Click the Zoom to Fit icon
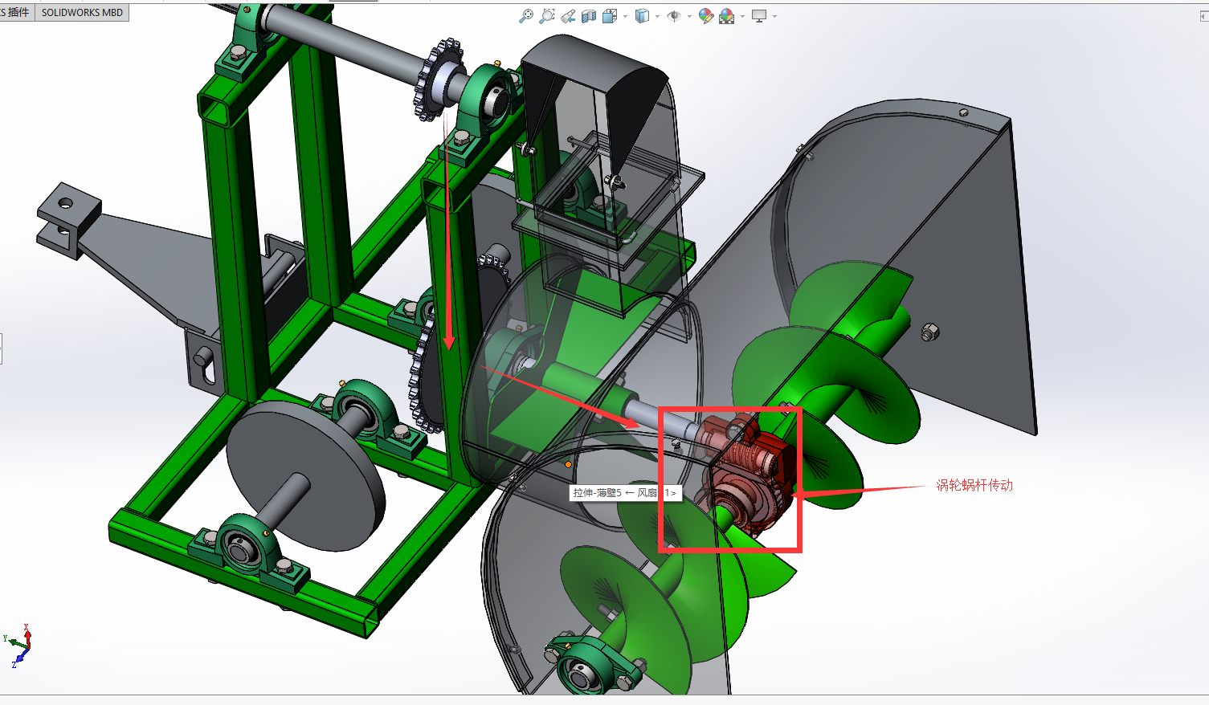1209x705 pixels. (x=526, y=16)
